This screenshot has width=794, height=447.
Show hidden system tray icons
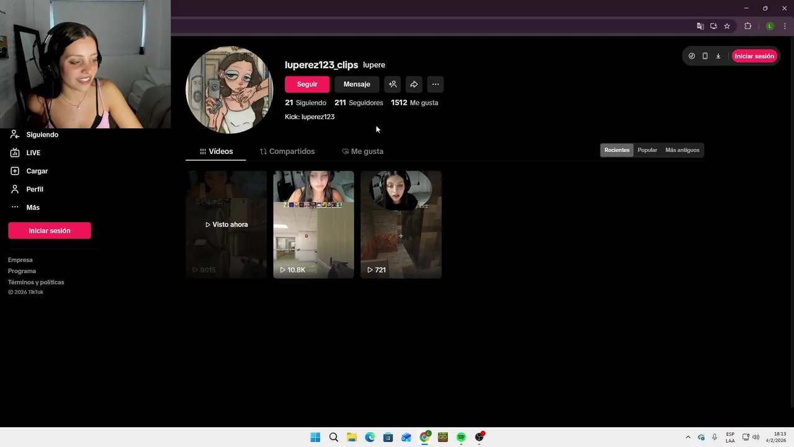point(687,438)
